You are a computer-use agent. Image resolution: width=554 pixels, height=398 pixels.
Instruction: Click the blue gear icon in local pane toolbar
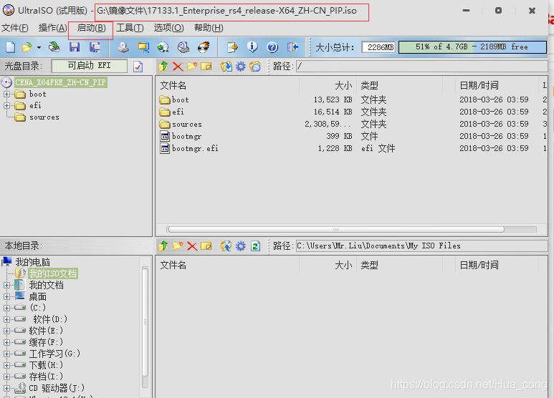point(241,246)
